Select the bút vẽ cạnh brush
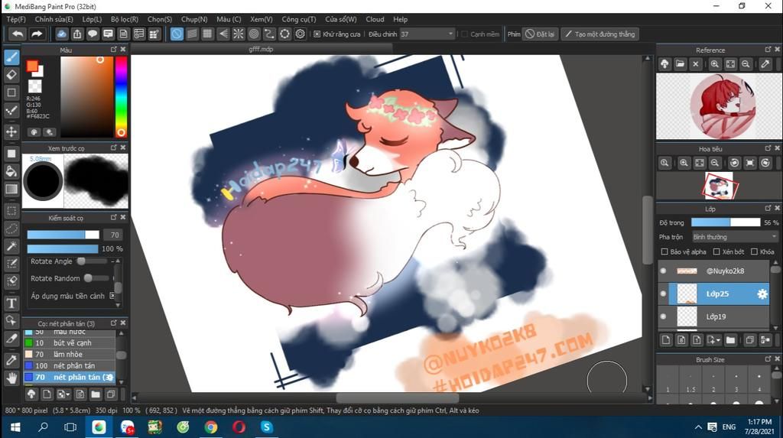 [x=70, y=342]
